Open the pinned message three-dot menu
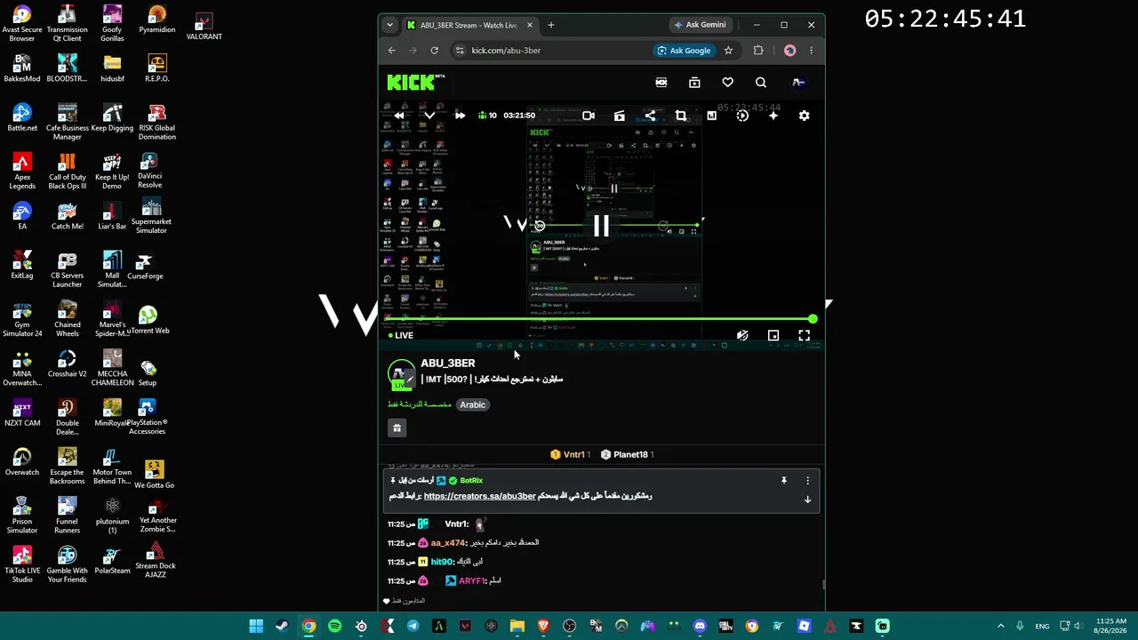The width and height of the screenshot is (1138, 640). pos(807,481)
